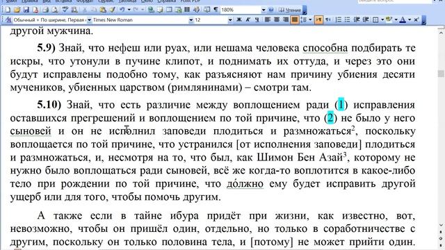This screenshot has height=250, width=445.
Task: Insert a Microsoft Excel worksheet
Action: (x=178, y=10)
